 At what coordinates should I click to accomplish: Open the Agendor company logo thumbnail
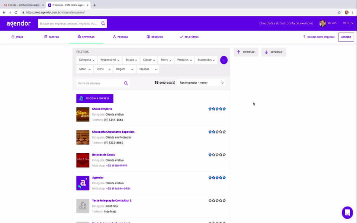click(83, 183)
